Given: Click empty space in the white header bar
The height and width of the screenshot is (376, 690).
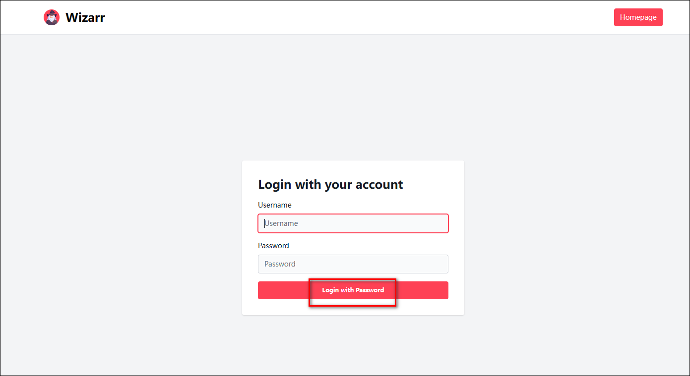Looking at the screenshot, I should pyautogui.click(x=347, y=17).
